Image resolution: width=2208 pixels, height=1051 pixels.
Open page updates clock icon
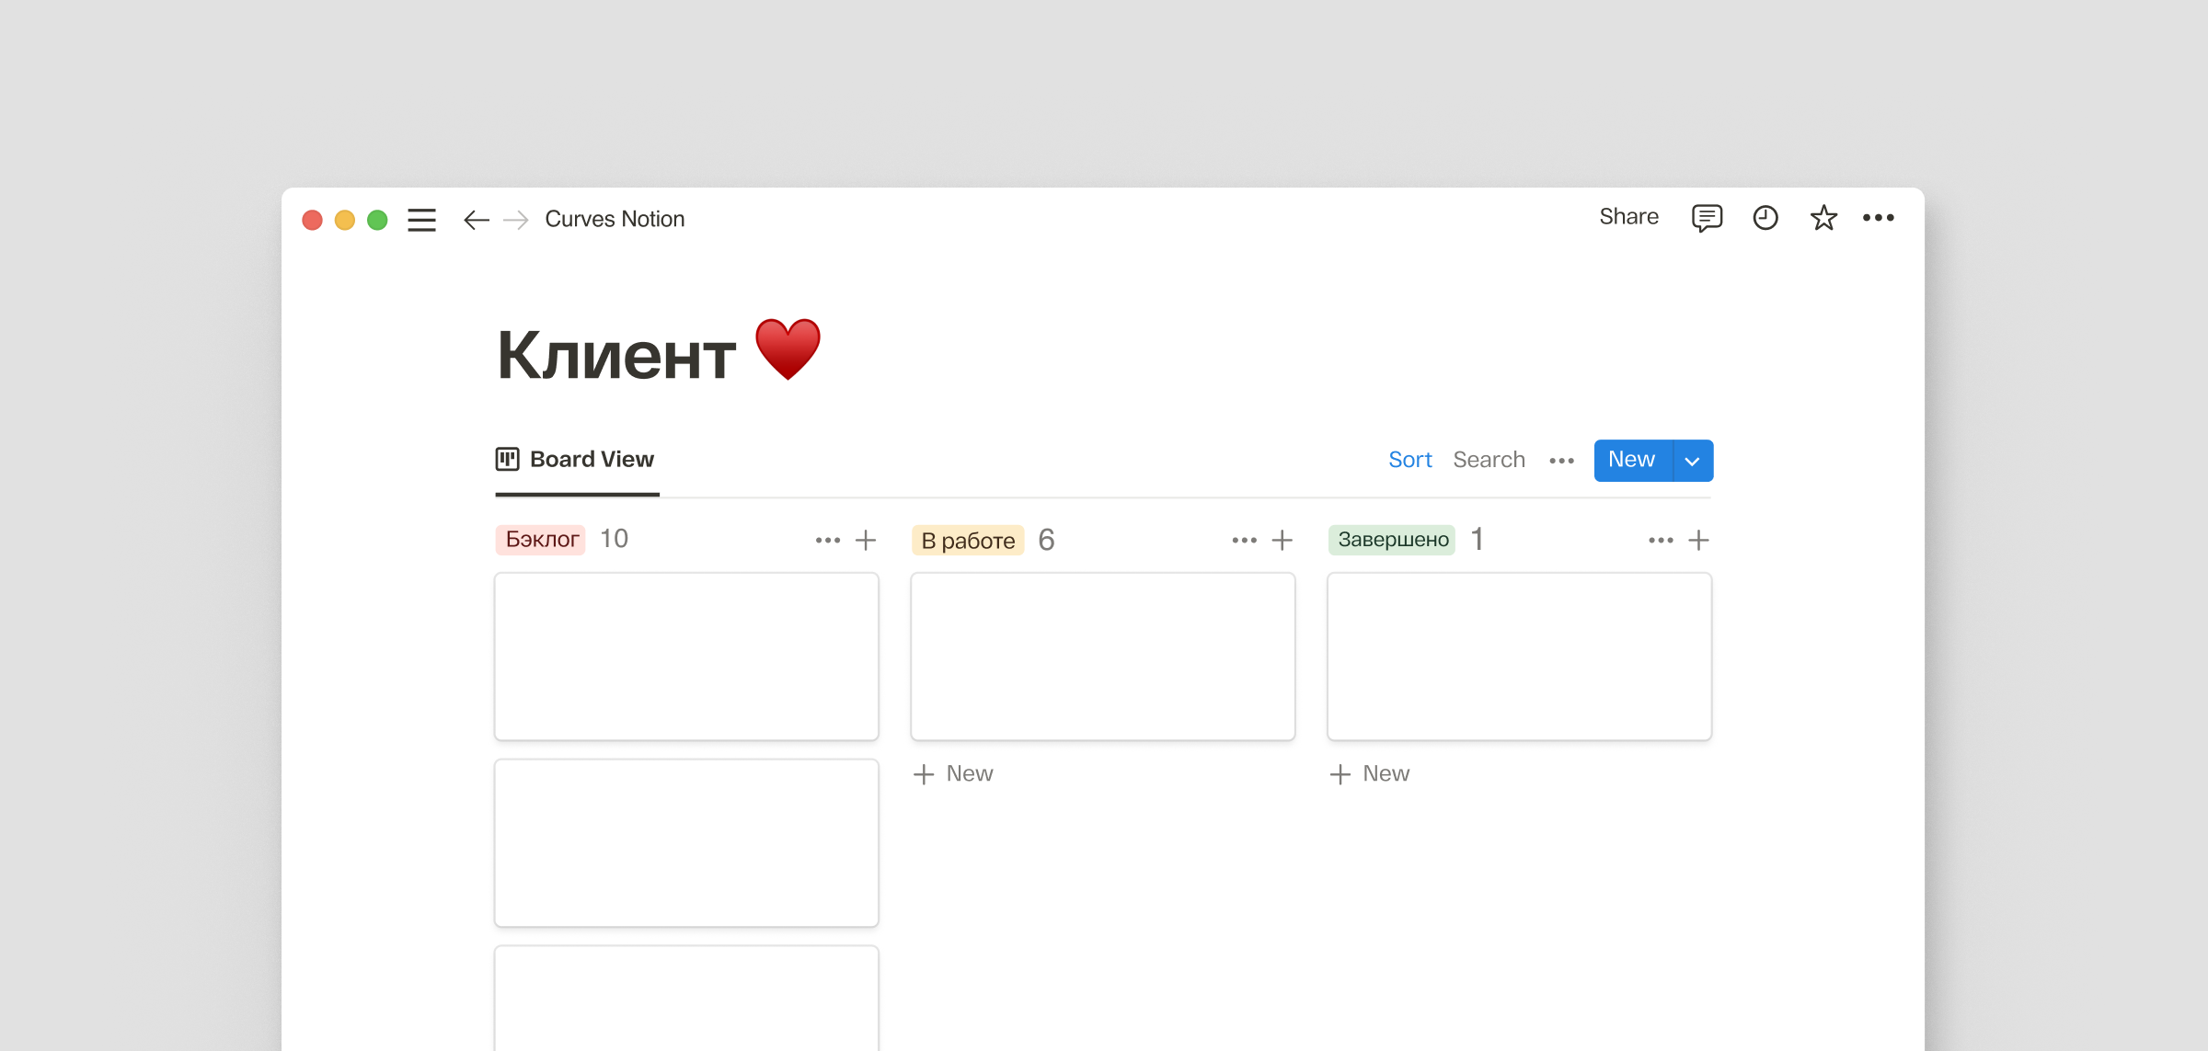pyautogui.click(x=1765, y=218)
